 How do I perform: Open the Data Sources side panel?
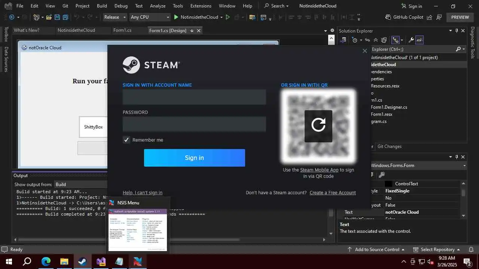[6, 59]
